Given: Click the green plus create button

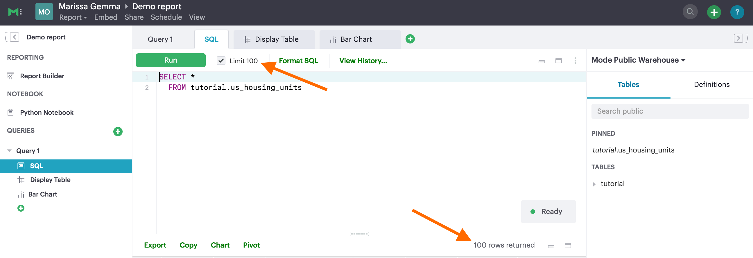Looking at the screenshot, I should click(x=714, y=12).
